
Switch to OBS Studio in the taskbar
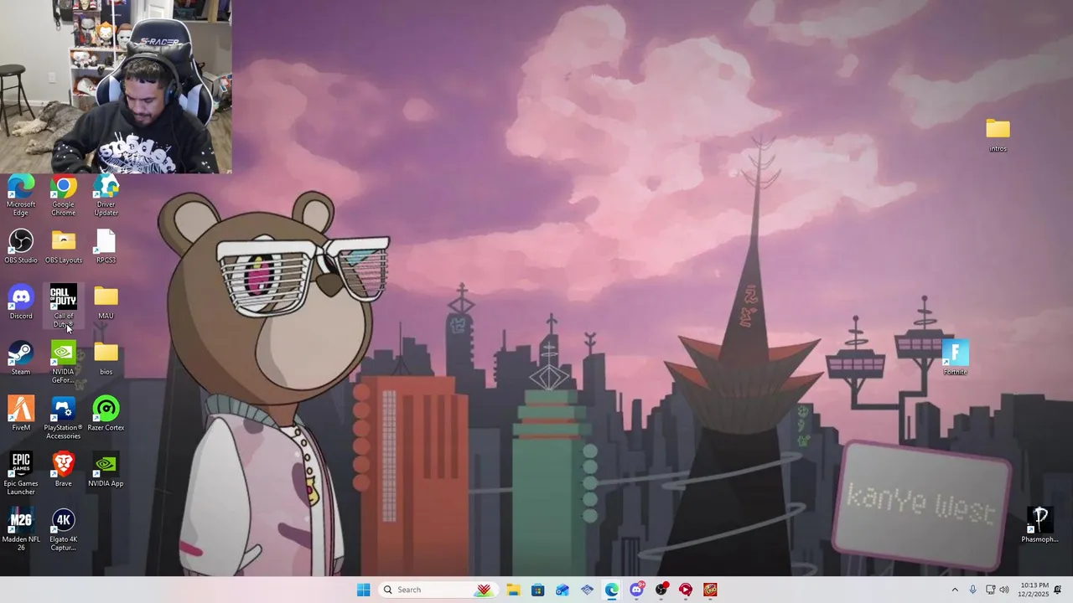coord(661,590)
